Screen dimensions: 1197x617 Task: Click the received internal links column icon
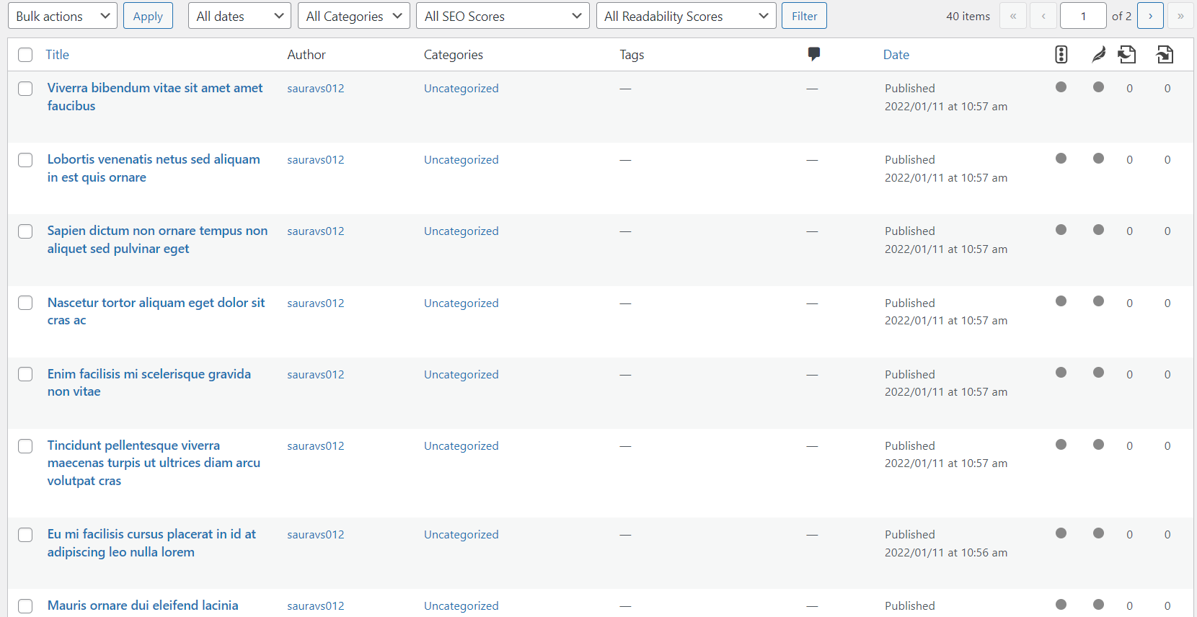1165,54
